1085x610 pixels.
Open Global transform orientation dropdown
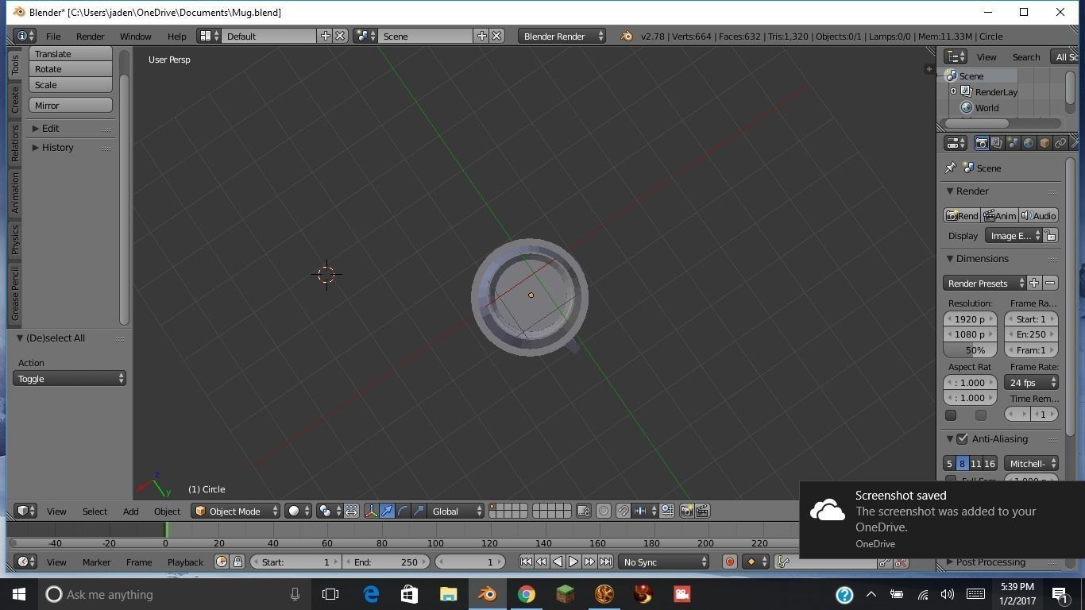click(x=456, y=511)
